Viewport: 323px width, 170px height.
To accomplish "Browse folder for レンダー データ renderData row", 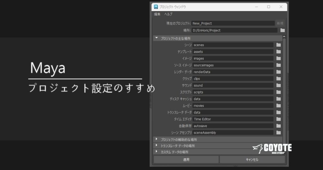I will point(279,72).
